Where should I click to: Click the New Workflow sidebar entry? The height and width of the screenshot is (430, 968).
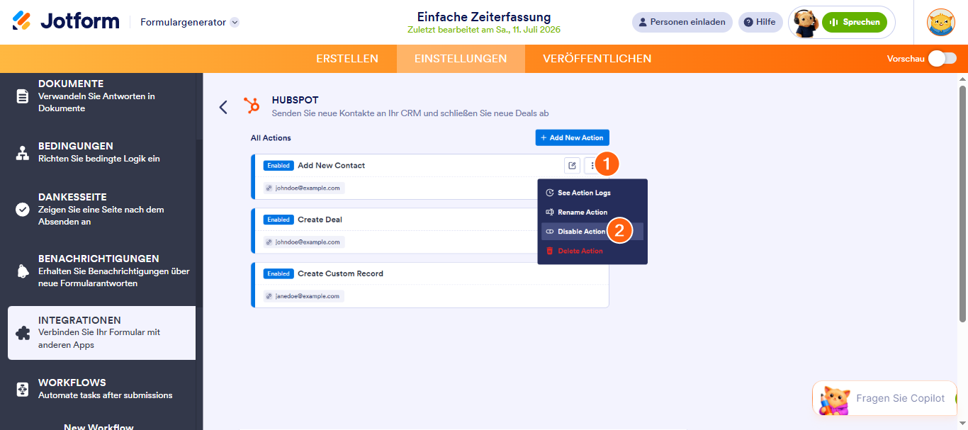[x=99, y=426]
